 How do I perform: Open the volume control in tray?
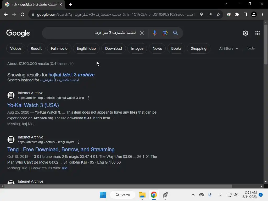tap(236, 195)
